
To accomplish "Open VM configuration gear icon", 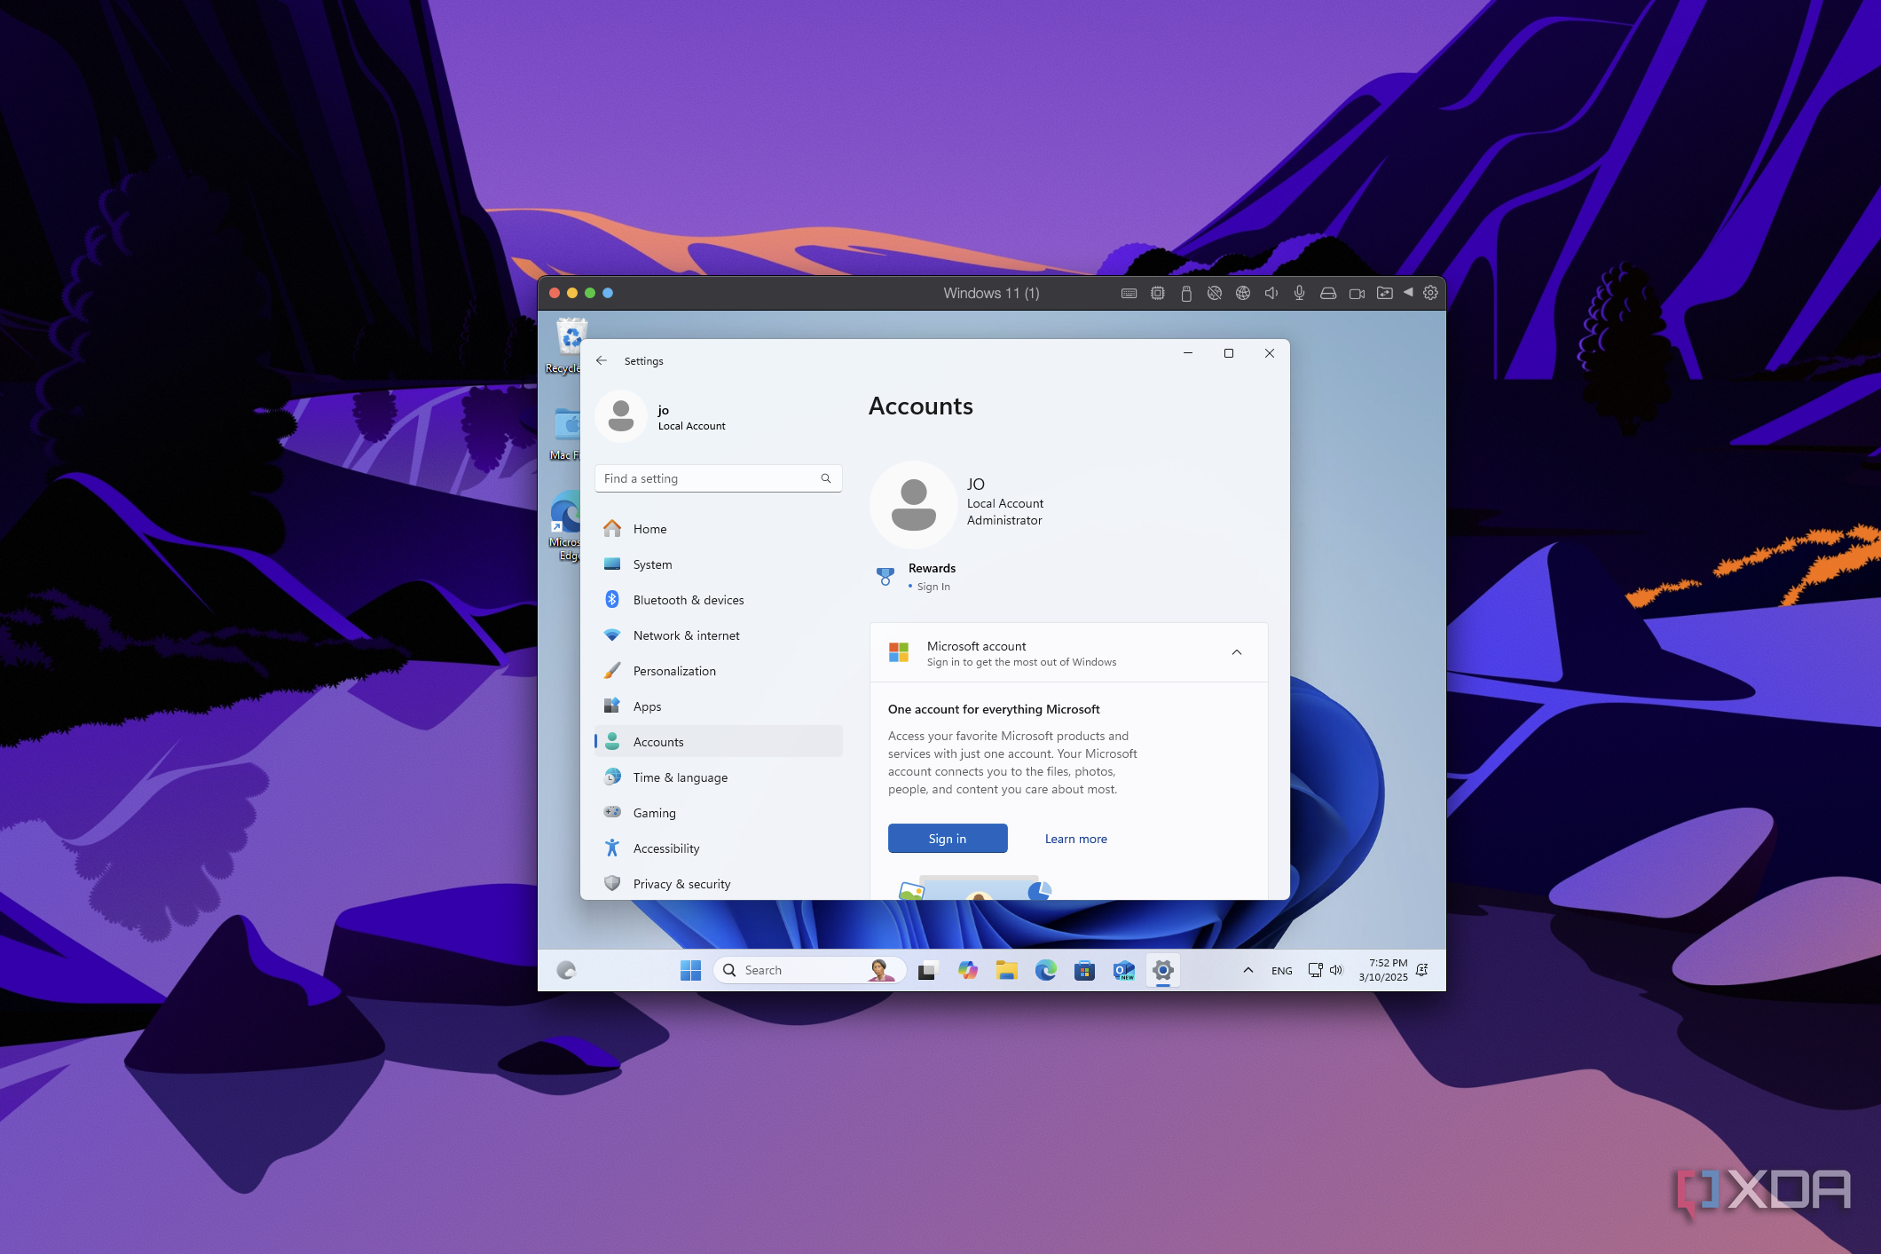I will [1430, 293].
